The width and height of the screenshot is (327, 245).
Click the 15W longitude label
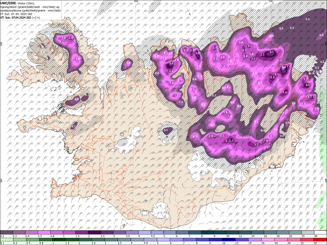(x=271, y=1)
